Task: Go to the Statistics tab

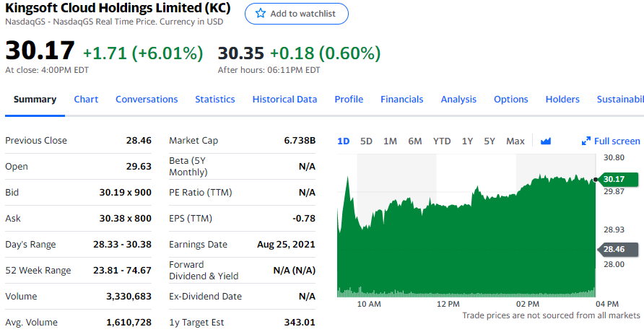Action: (215, 100)
